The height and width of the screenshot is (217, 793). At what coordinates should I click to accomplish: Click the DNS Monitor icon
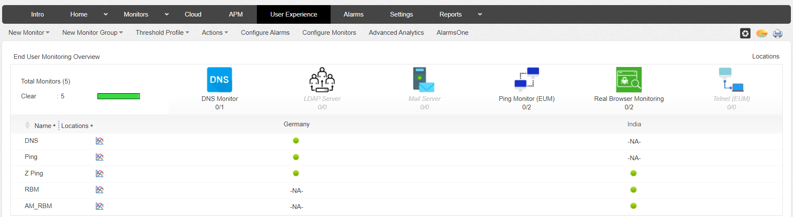[220, 80]
